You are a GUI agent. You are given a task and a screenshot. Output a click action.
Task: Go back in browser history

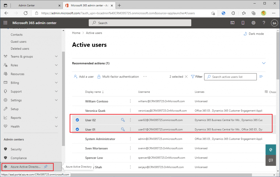tap(7, 13)
